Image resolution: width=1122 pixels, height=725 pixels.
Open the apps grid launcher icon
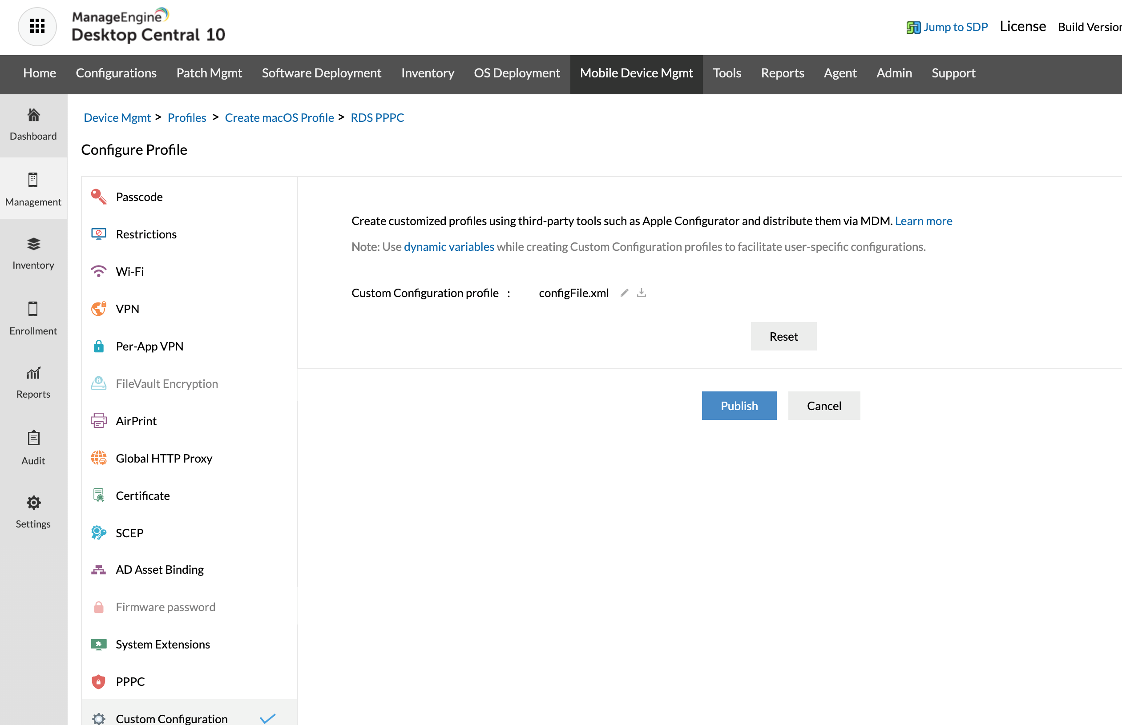click(37, 26)
